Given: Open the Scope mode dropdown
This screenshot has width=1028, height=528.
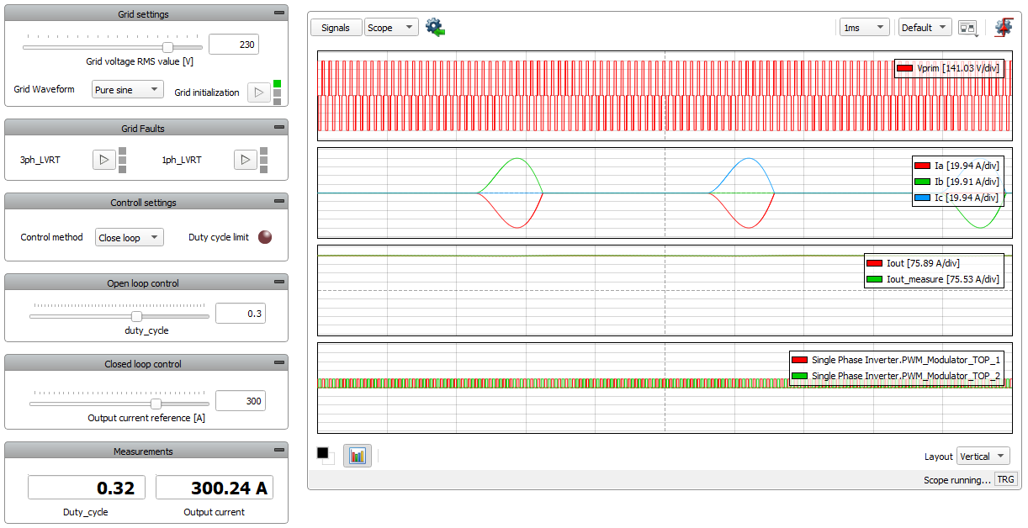Looking at the screenshot, I should pos(391,28).
